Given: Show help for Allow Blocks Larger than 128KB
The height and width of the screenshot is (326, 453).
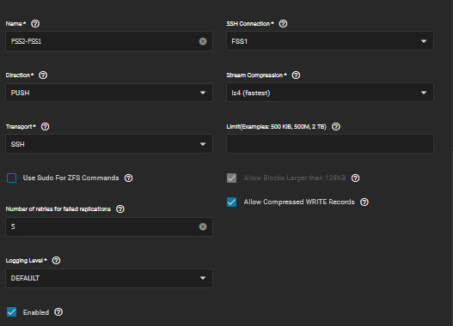Looking at the screenshot, I should (356, 178).
